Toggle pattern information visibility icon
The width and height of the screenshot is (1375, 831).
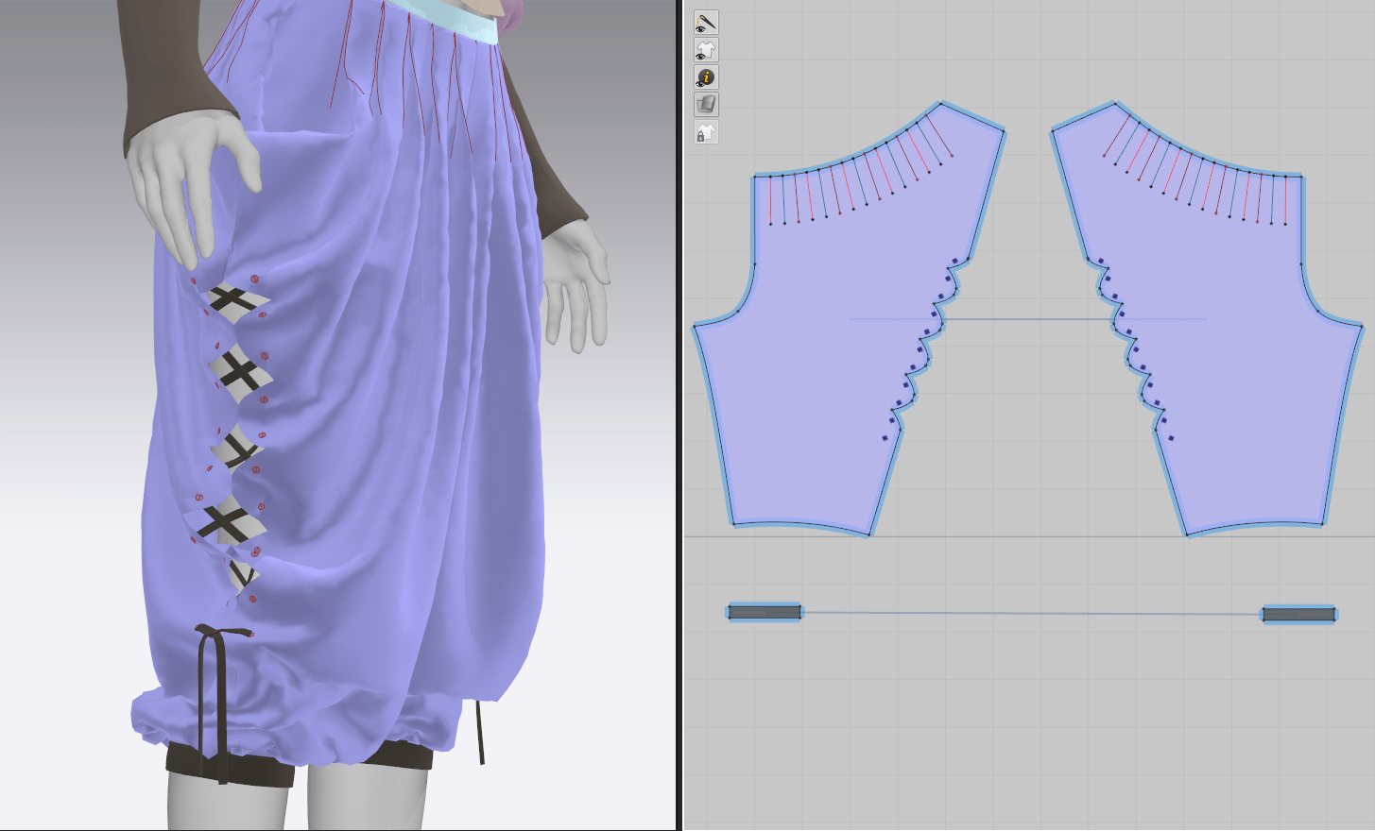[x=706, y=77]
